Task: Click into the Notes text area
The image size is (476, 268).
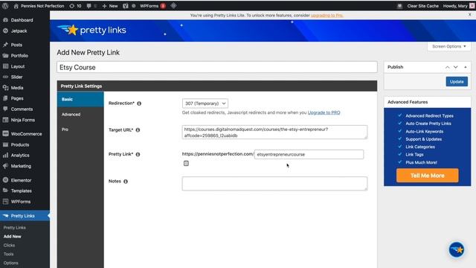Action: click(274, 184)
